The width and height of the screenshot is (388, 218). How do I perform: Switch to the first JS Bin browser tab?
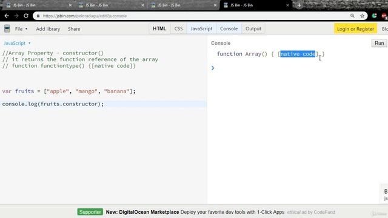[37, 5]
